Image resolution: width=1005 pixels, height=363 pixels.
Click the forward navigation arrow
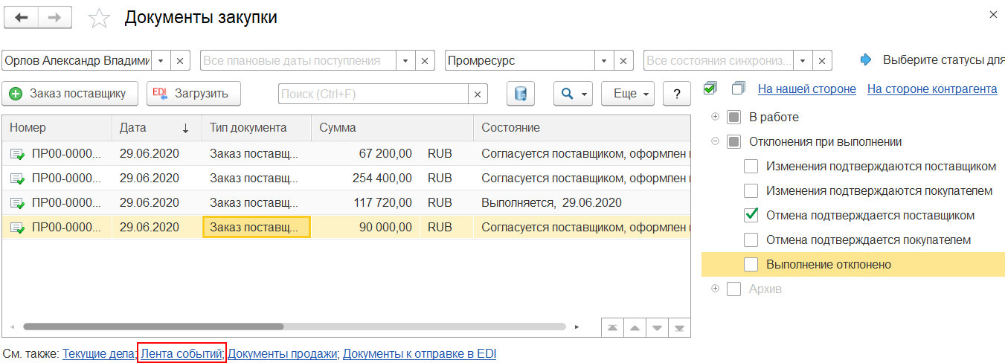55,17
